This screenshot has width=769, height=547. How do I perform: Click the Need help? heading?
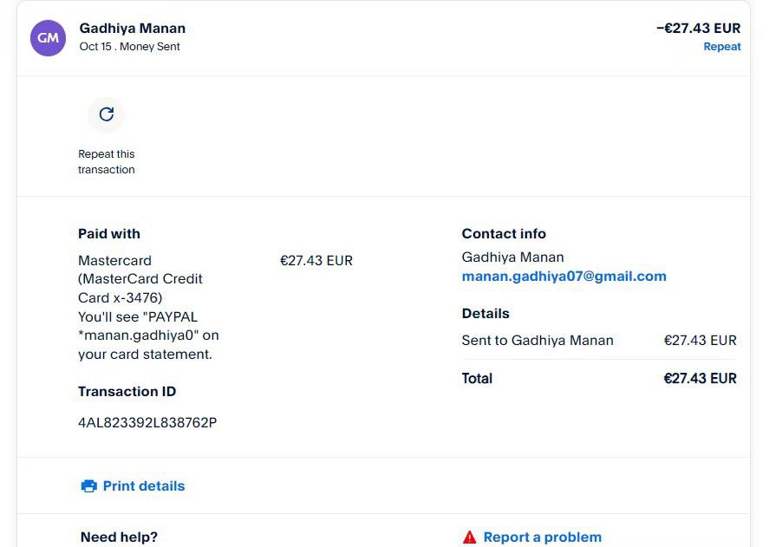pyautogui.click(x=119, y=537)
